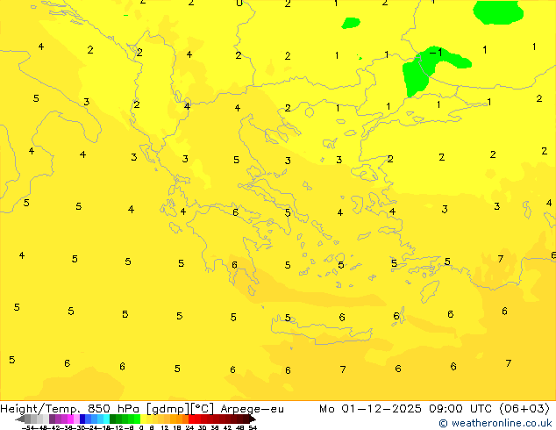The width and height of the screenshot is (556, 430).
Task: Click the 'Height/Temp. 850 hPa' map title
Action: 71,409
